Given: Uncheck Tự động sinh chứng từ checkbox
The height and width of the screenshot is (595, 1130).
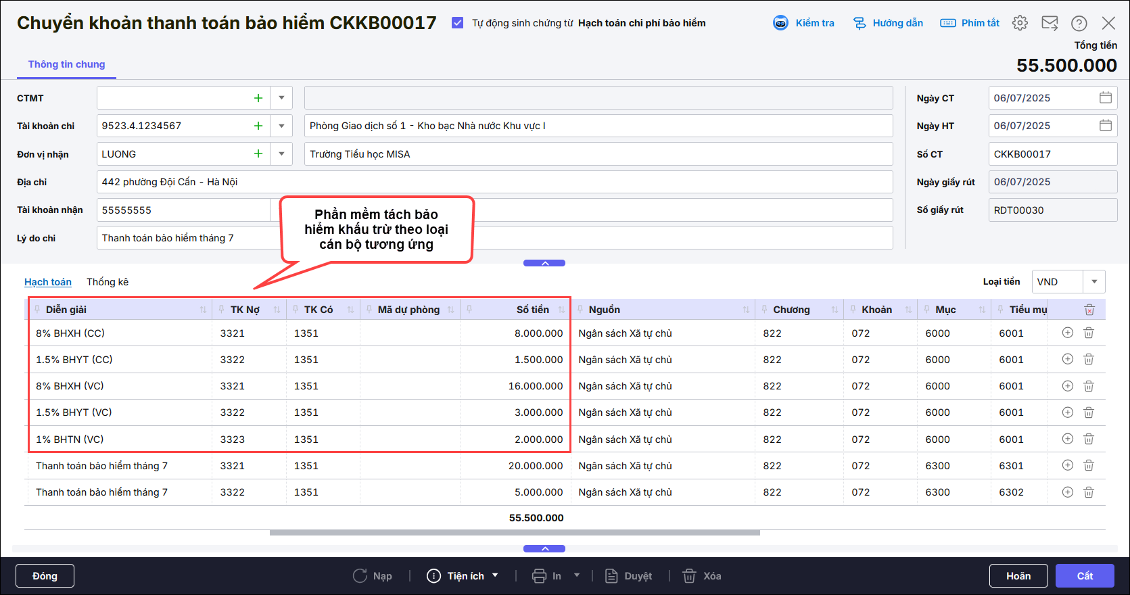Looking at the screenshot, I should coord(458,23).
